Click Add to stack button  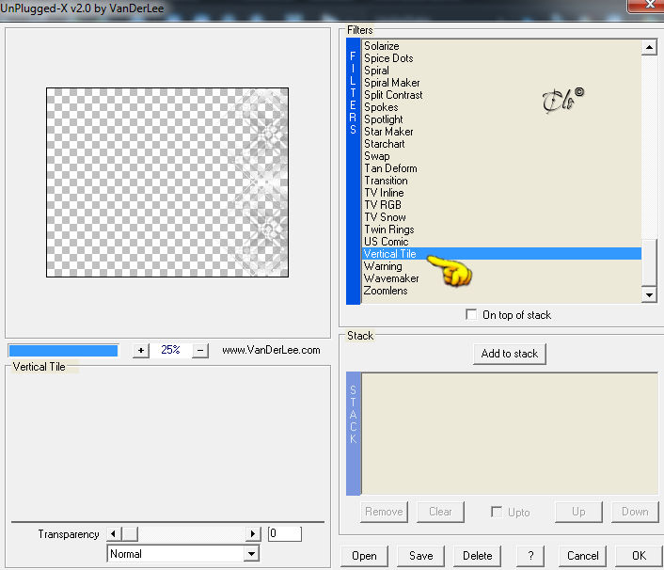click(x=510, y=354)
